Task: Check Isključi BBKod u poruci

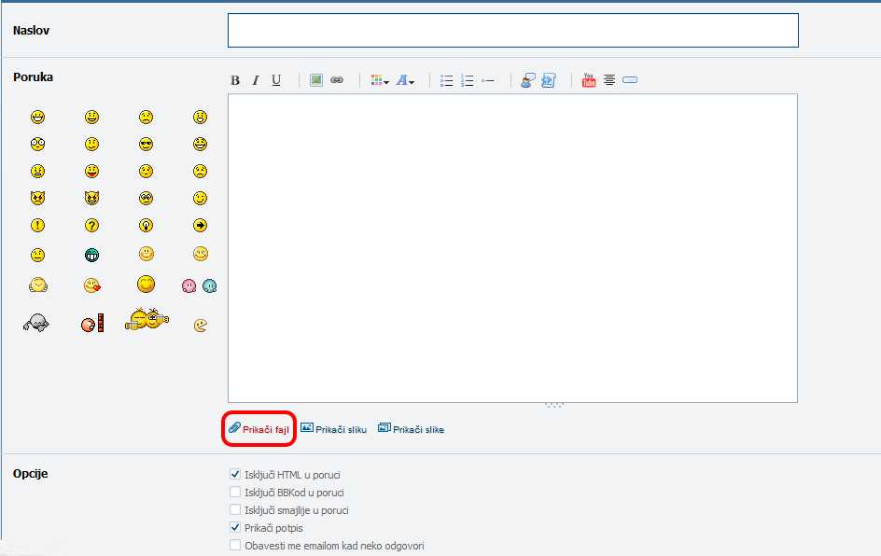Action: pyautogui.click(x=235, y=492)
